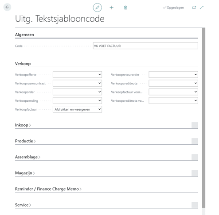Click the back arrow button

click(7, 7)
